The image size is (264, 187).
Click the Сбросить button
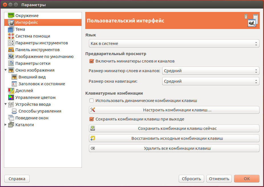click(x=191, y=179)
